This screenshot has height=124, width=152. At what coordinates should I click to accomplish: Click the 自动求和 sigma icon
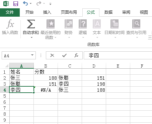point(31,24)
